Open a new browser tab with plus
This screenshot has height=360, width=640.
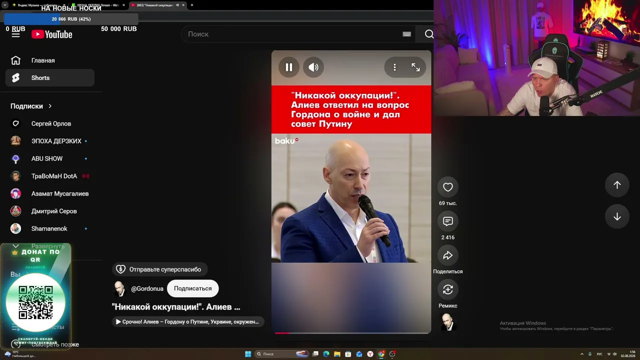pyautogui.click(x=192, y=5)
